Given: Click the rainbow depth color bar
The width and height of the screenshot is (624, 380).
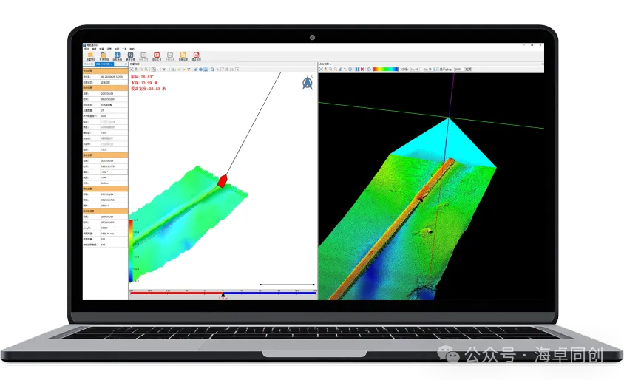Looking at the screenshot, I should [384, 69].
